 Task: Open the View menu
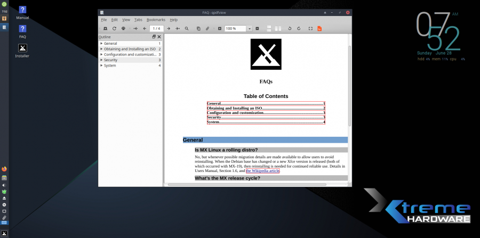[x=126, y=20]
